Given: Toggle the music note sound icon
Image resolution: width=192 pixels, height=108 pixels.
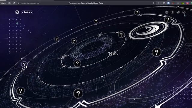Looking at the screenshot, I should point(178,12).
